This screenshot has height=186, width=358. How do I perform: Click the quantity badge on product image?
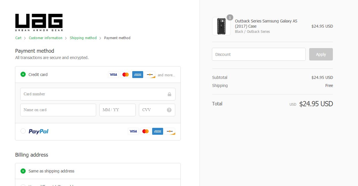[x=230, y=18]
